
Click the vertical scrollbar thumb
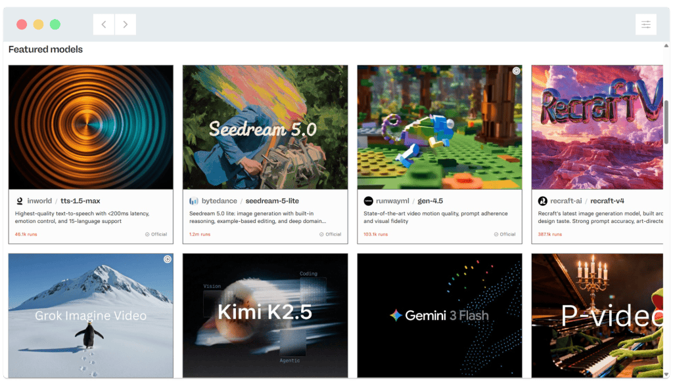click(666, 122)
